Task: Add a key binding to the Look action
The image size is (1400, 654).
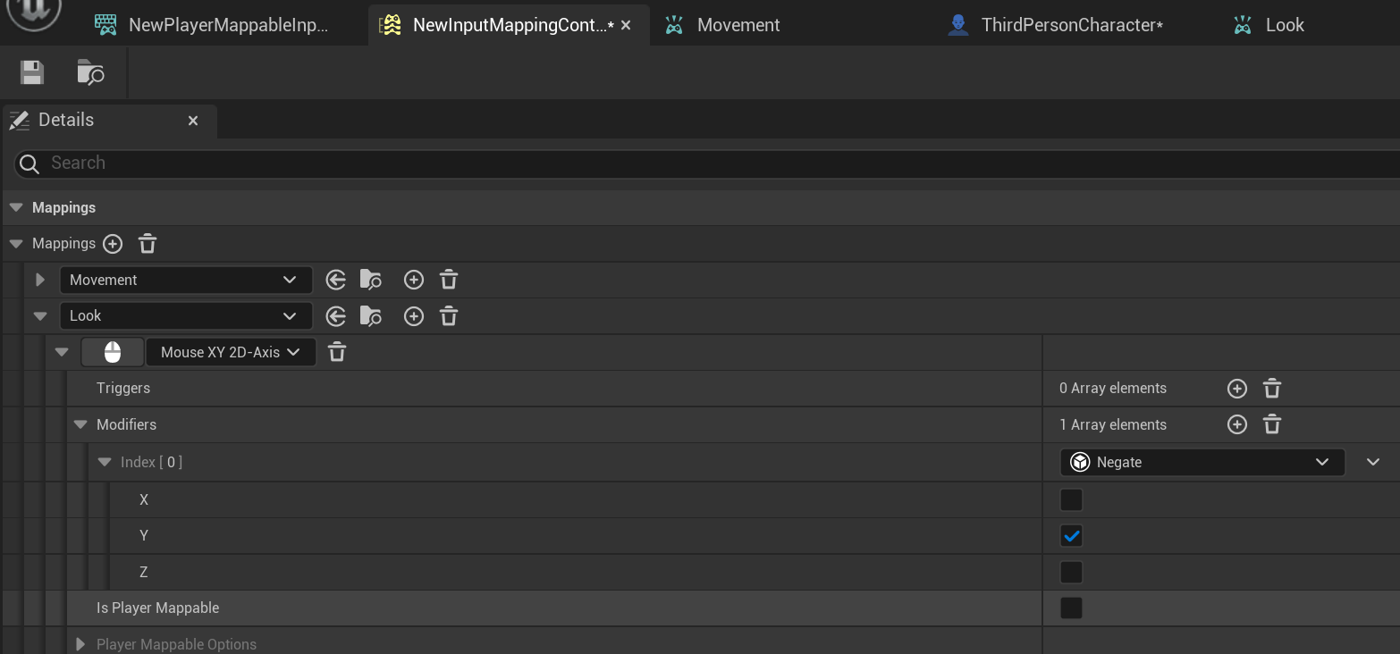Action: tap(413, 315)
